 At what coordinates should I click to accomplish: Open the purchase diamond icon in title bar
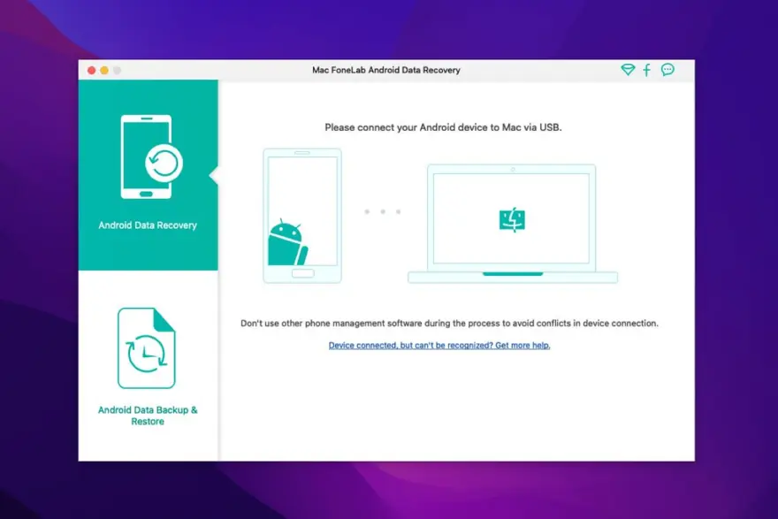(x=628, y=70)
